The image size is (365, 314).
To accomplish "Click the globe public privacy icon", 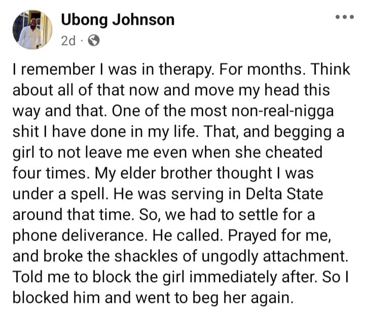I will coord(93,41).
